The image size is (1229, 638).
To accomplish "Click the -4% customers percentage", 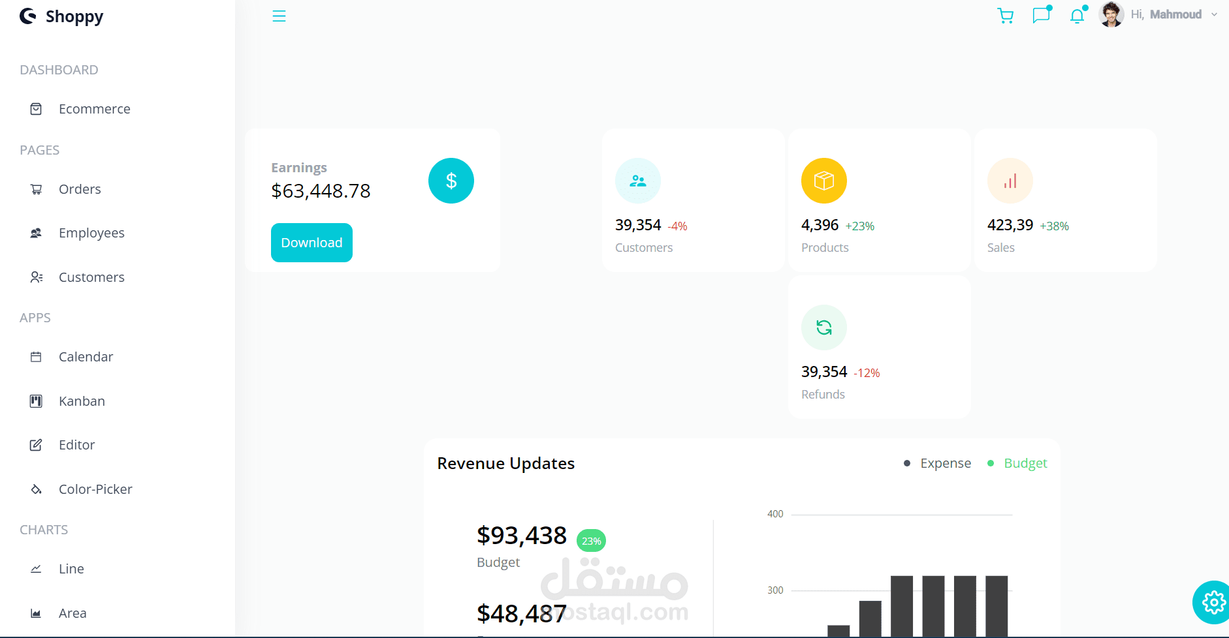I will 677,226.
